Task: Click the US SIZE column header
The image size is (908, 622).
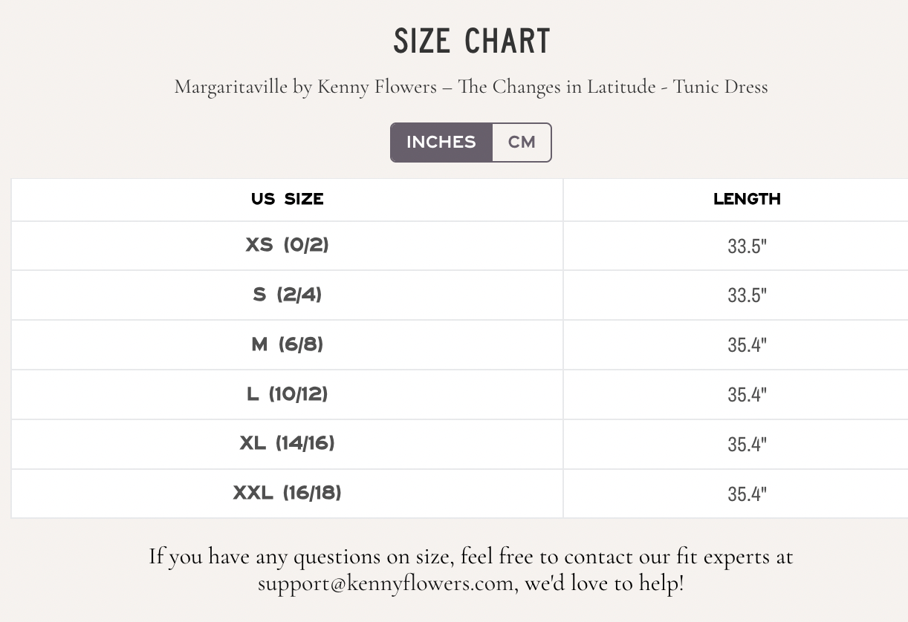Action: [x=288, y=199]
